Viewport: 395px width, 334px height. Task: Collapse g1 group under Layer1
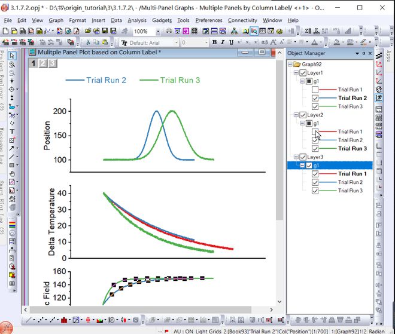(x=302, y=81)
